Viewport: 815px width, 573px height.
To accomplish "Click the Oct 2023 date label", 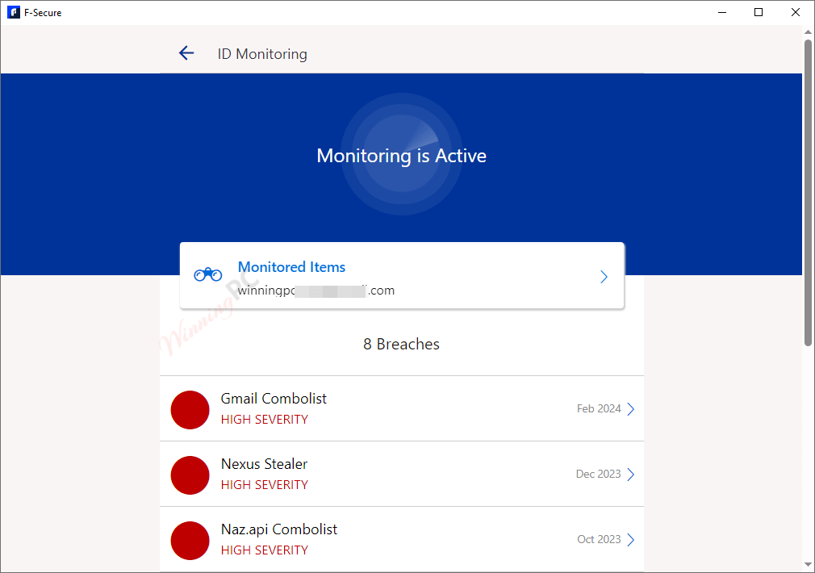I will tap(599, 540).
